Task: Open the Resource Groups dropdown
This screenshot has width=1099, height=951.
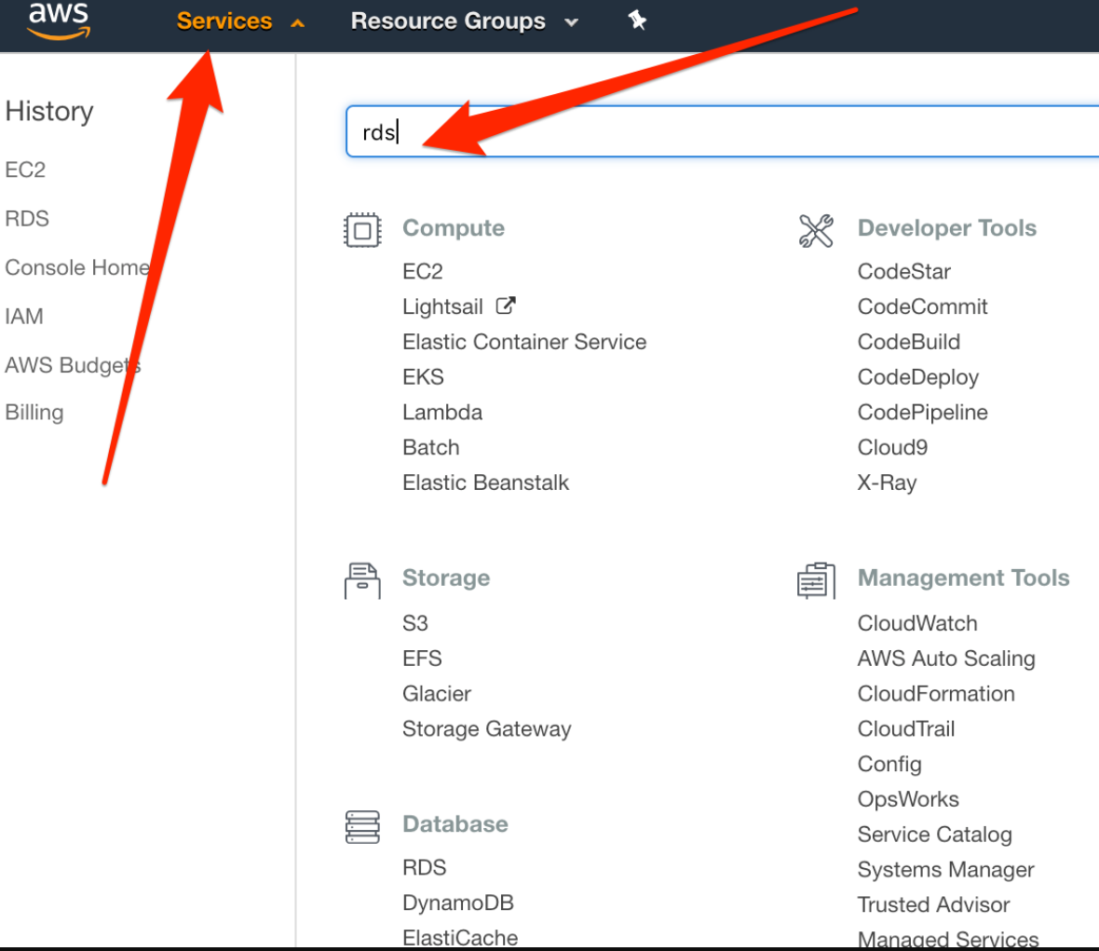Action: click(464, 21)
